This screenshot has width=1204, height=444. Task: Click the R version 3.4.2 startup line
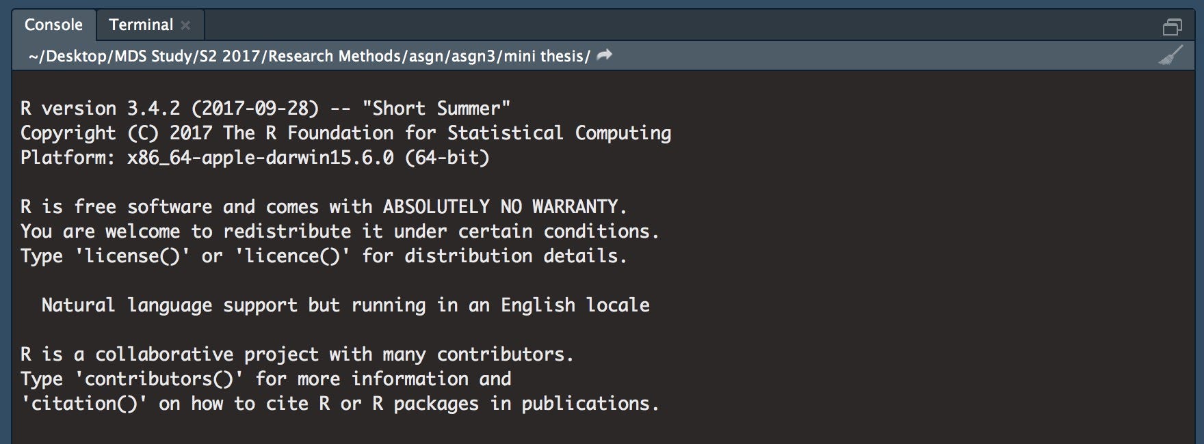pos(265,107)
